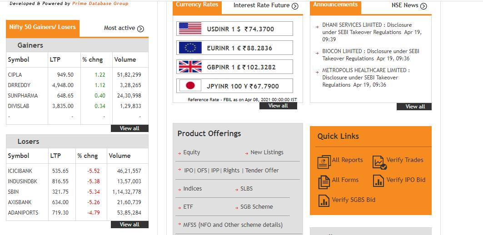Click the circled arrow beside NSE News
This screenshot has height=235, width=483.
point(423,6)
